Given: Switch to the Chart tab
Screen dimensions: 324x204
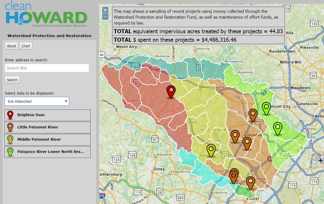Looking at the screenshot, I should pyautogui.click(x=26, y=46).
